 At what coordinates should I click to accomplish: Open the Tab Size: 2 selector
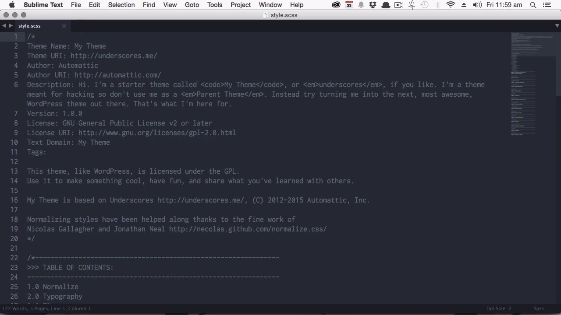click(x=498, y=308)
